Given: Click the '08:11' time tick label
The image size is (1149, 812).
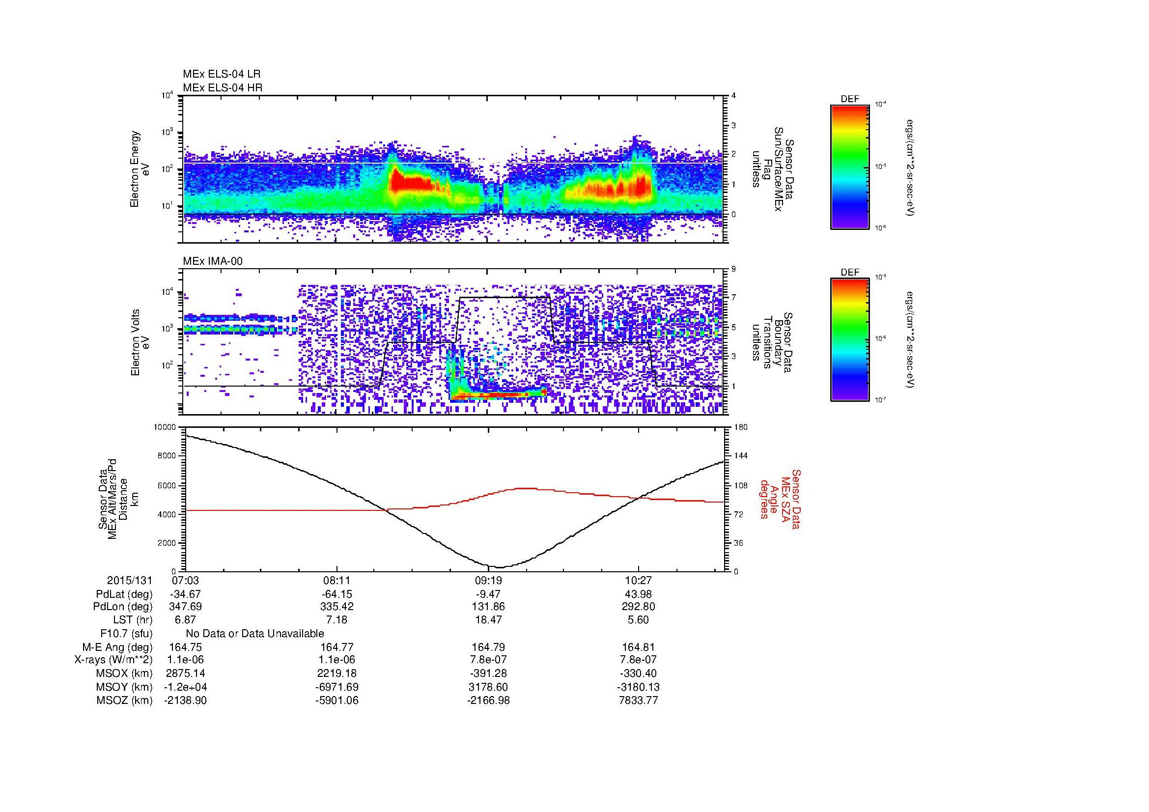Looking at the screenshot, I should coord(337,581).
